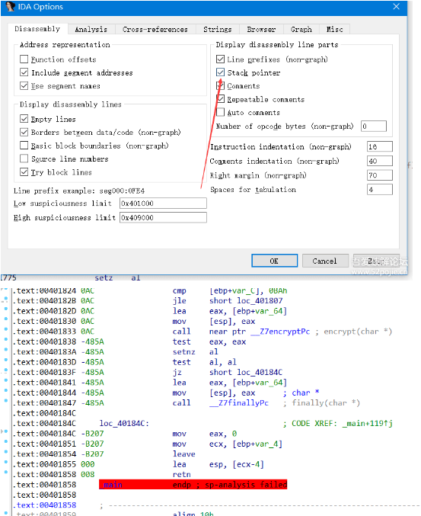Toggle Comments checkbox
421x516 pixels.
tap(220, 86)
